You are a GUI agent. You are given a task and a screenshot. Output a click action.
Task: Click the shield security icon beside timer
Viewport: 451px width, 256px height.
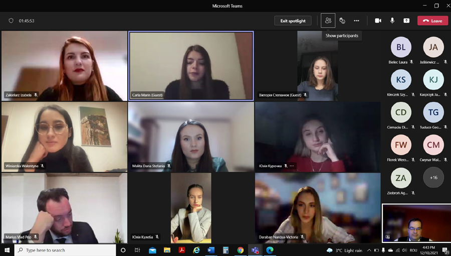click(x=11, y=21)
